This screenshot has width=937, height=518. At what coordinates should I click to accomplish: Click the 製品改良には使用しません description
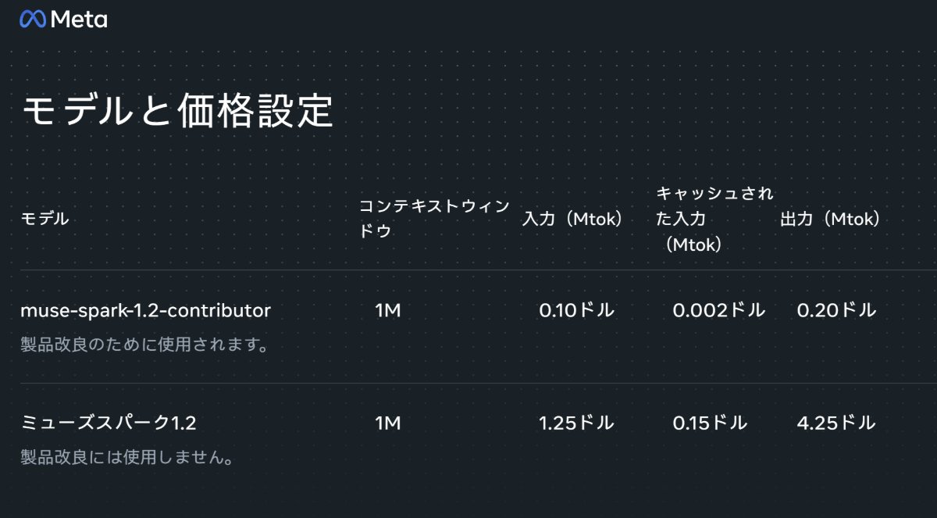[x=127, y=457]
